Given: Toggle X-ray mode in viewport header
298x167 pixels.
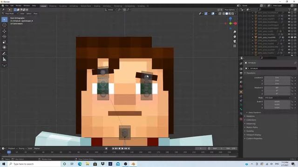Looking at the screenshot, I should coord(220,13).
